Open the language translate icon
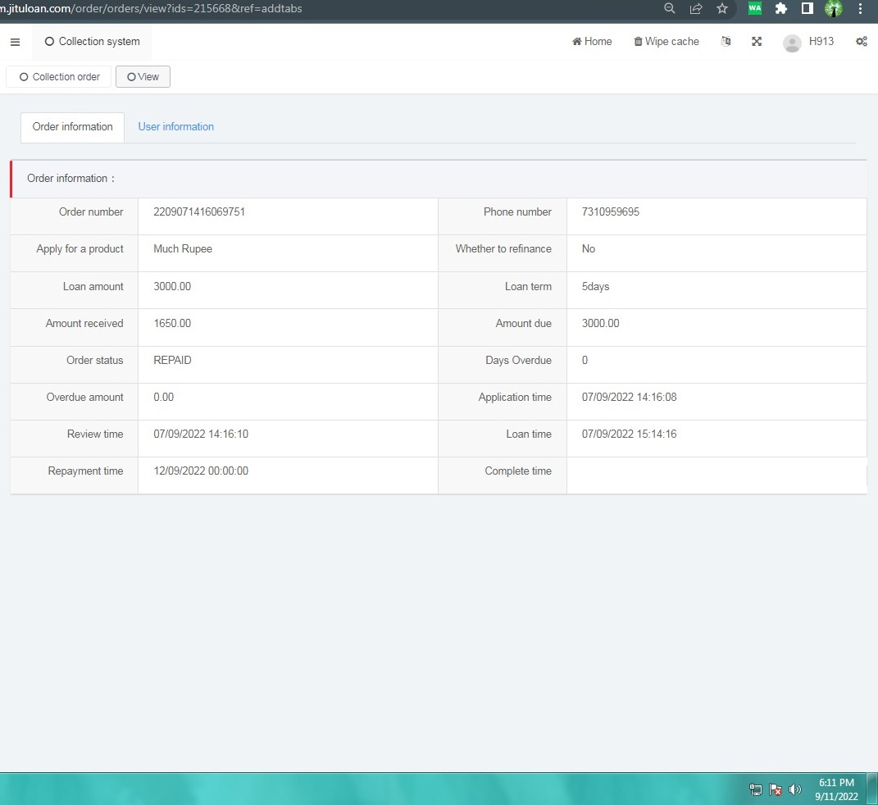The image size is (878, 805). [726, 42]
